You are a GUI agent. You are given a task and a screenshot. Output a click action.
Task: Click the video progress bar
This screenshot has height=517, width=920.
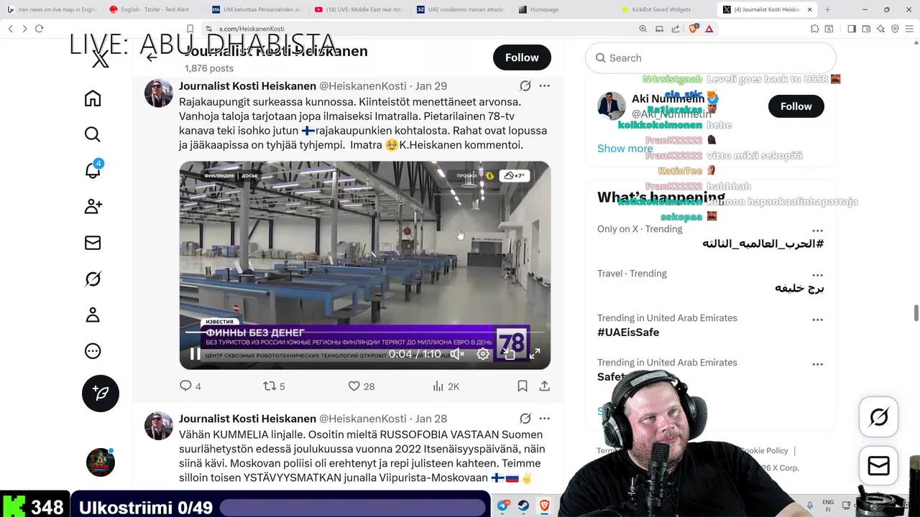364,332
